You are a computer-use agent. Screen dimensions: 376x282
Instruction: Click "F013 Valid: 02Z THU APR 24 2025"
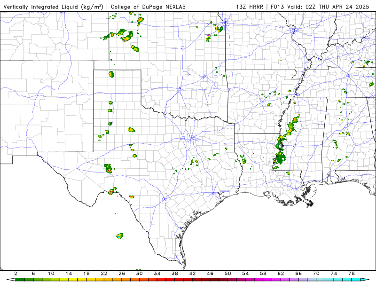[x=320, y=7]
